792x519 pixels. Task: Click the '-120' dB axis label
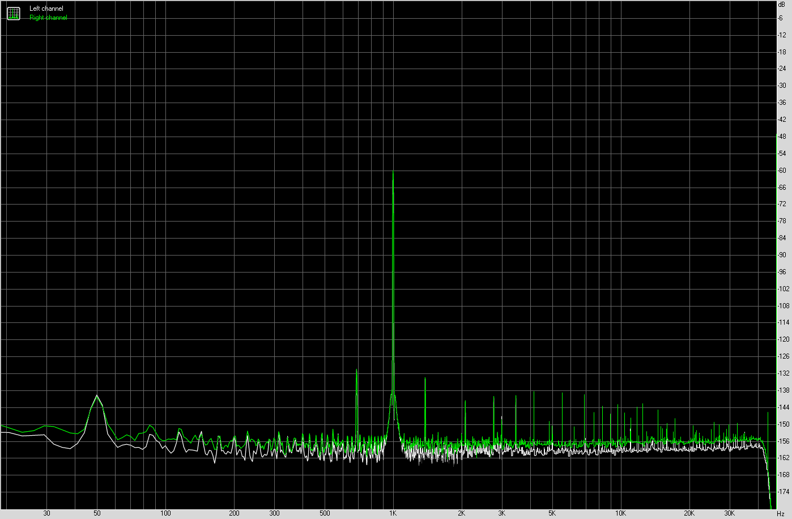pyautogui.click(x=784, y=339)
